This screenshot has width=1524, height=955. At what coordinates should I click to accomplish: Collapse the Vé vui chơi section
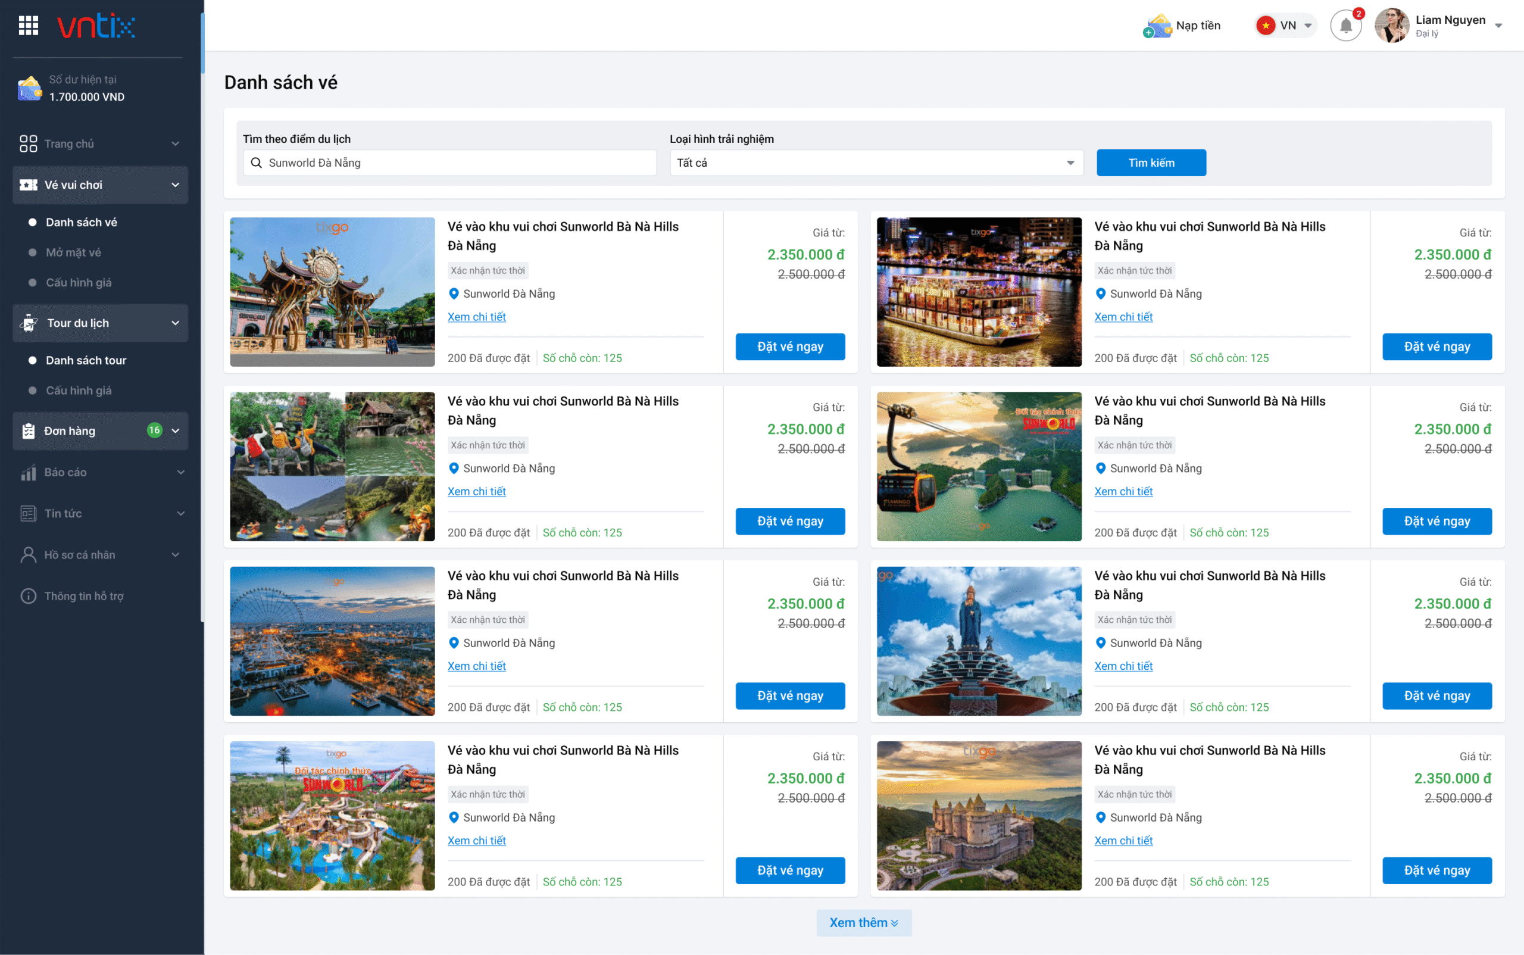(x=175, y=185)
